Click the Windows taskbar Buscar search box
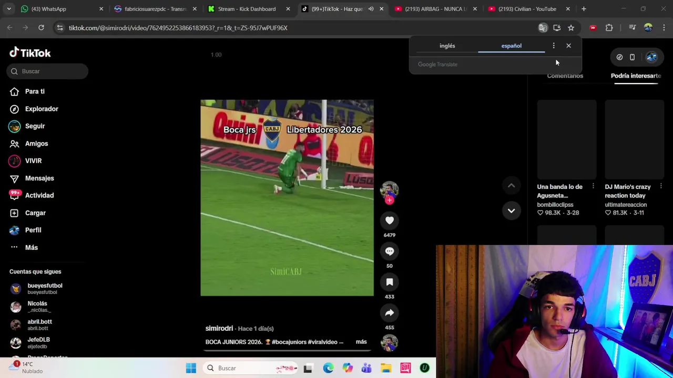Viewport: 673px width, 378px height. [x=251, y=368]
